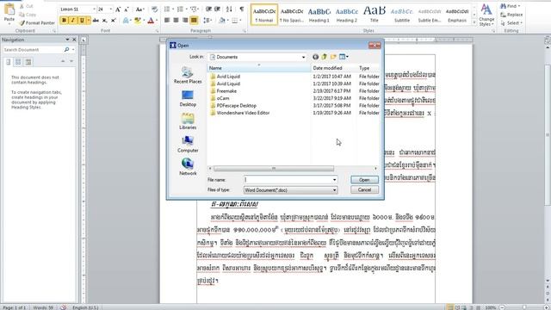Activate the Format Painter tool
The image size is (551, 310).
point(37,23)
